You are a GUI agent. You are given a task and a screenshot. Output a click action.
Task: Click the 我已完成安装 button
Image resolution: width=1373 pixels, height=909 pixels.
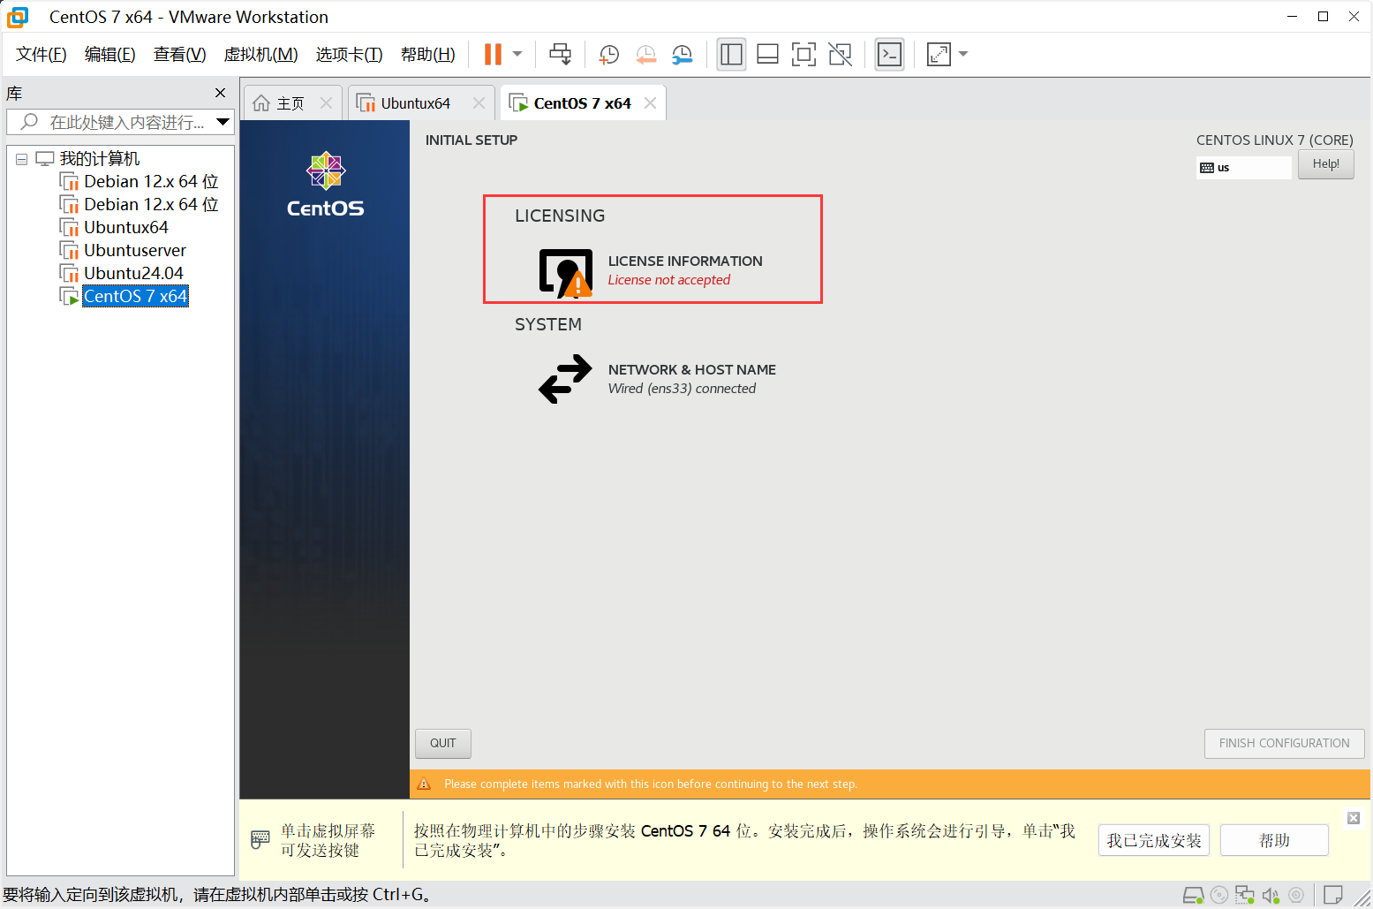(x=1154, y=840)
